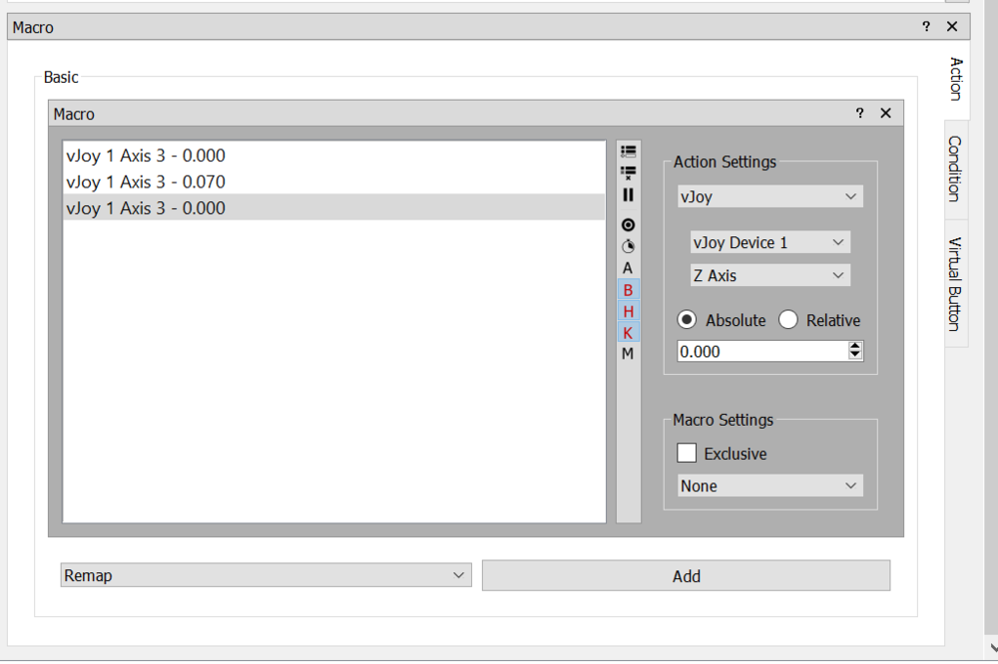Increase the axis value with the up stepper arrow
The width and height of the screenshot is (998, 664).
[x=855, y=346]
